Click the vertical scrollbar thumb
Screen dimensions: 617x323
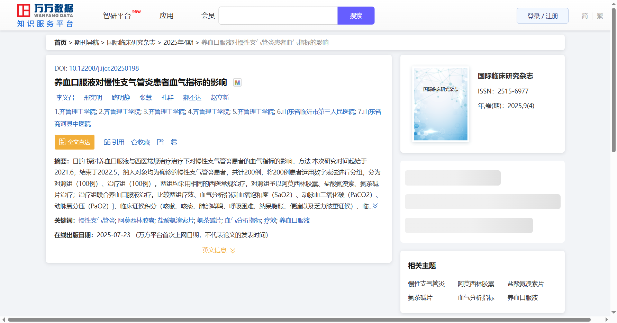coord(614,80)
